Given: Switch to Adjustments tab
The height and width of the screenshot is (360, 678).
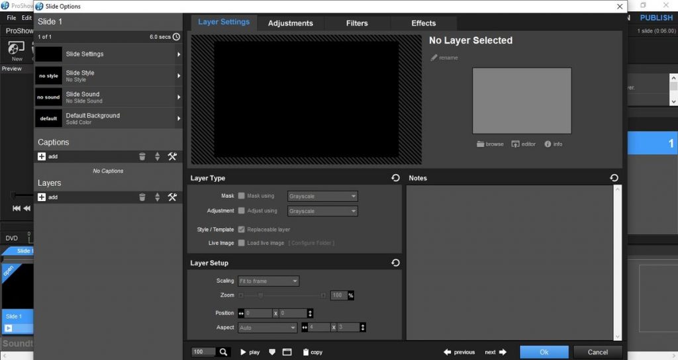Looking at the screenshot, I should point(290,23).
